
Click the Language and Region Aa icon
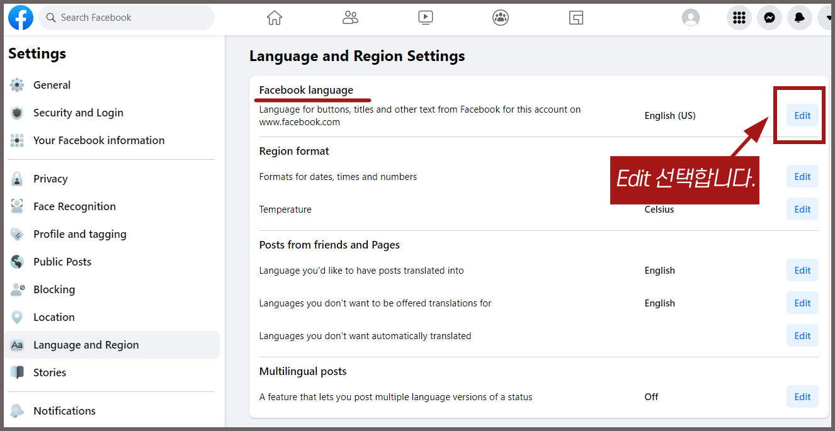pos(17,345)
